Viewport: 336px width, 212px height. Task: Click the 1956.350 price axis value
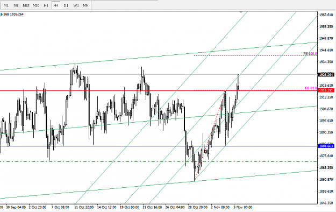coord(326,26)
